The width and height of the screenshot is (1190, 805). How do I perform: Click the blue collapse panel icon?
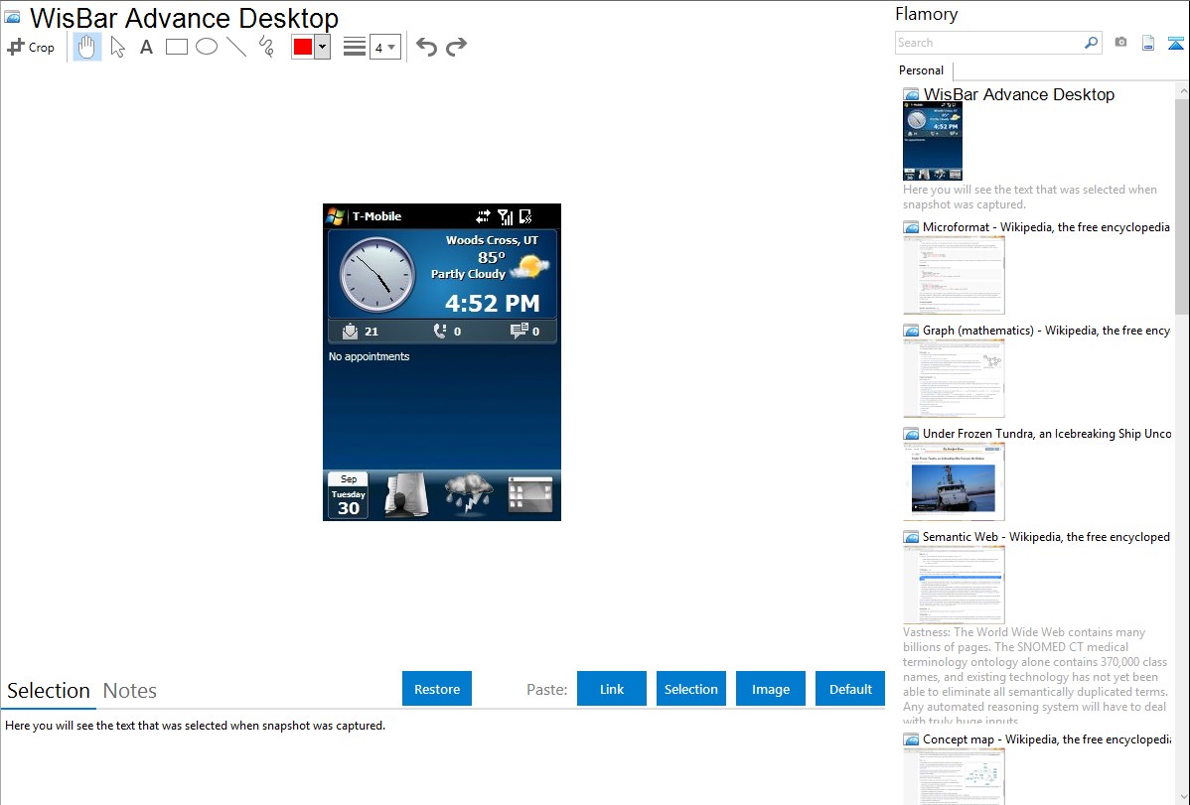[x=1175, y=43]
